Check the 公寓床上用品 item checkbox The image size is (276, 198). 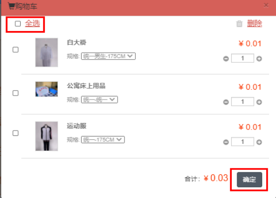click(15, 93)
